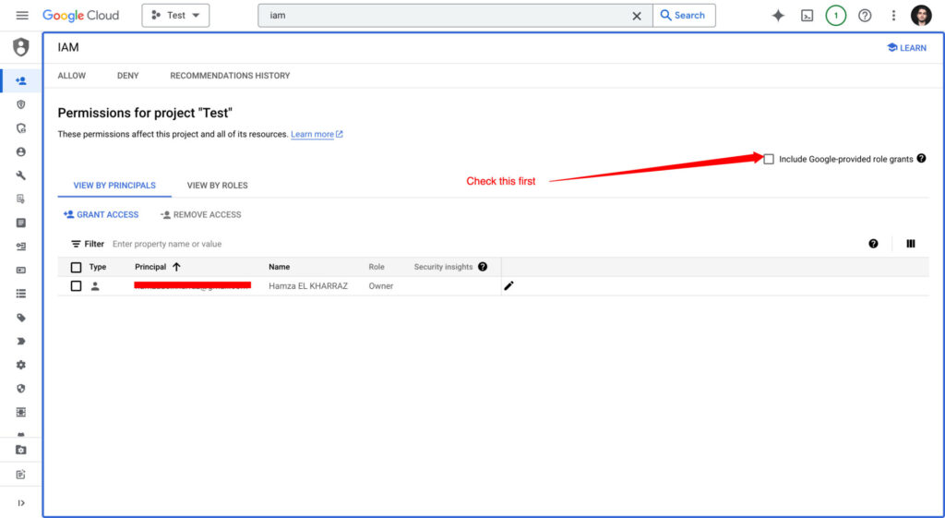
Task: Open Gemini AI assistant sparkle icon
Action: (778, 16)
